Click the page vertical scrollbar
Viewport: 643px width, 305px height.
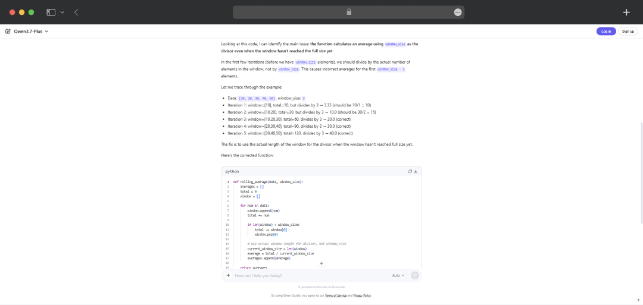tap(641, 173)
